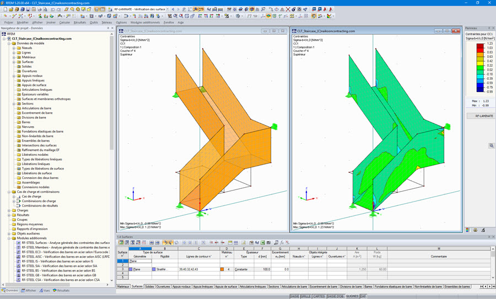The image size is (496, 299).
Task: Click the table tabs scroll-right arrow
Action: 490,286
